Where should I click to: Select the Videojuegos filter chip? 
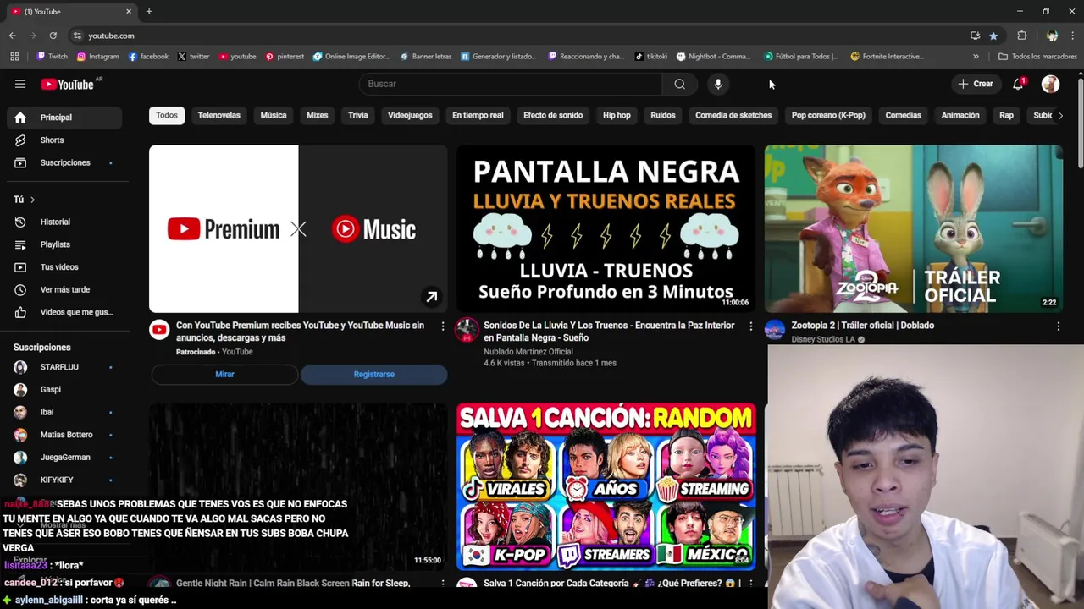pyautogui.click(x=410, y=115)
